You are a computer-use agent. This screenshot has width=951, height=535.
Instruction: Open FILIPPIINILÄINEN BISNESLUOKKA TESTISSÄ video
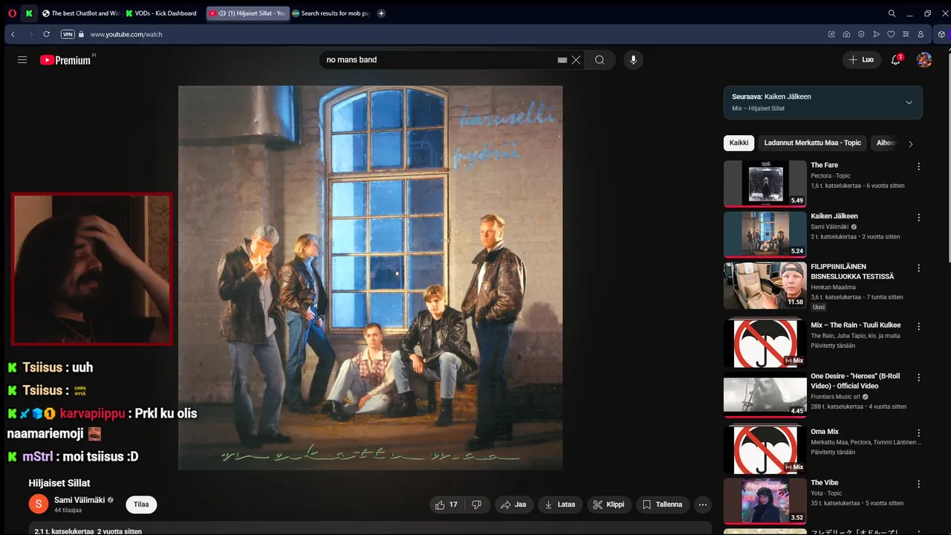(x=765, y=285)
